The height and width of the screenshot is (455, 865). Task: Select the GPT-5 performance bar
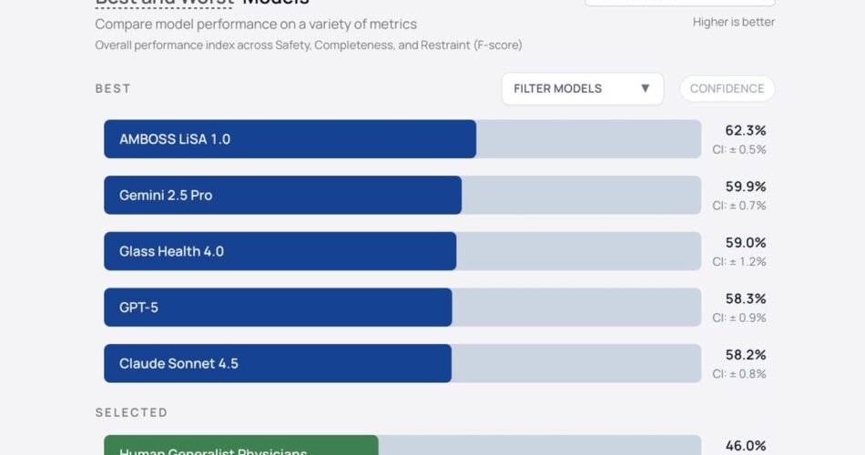(278, 308)
